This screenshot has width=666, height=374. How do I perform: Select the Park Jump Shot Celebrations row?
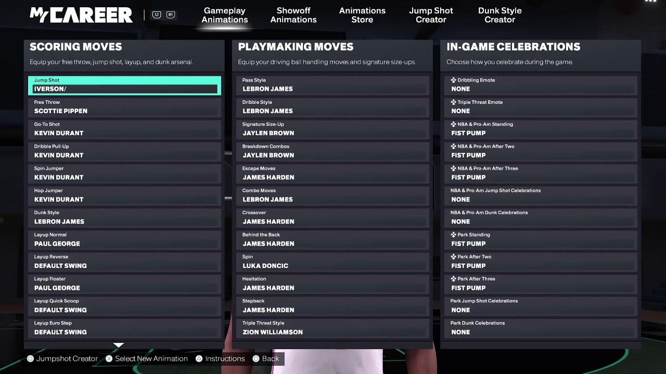pyautogui.click(x=541, y=306)
